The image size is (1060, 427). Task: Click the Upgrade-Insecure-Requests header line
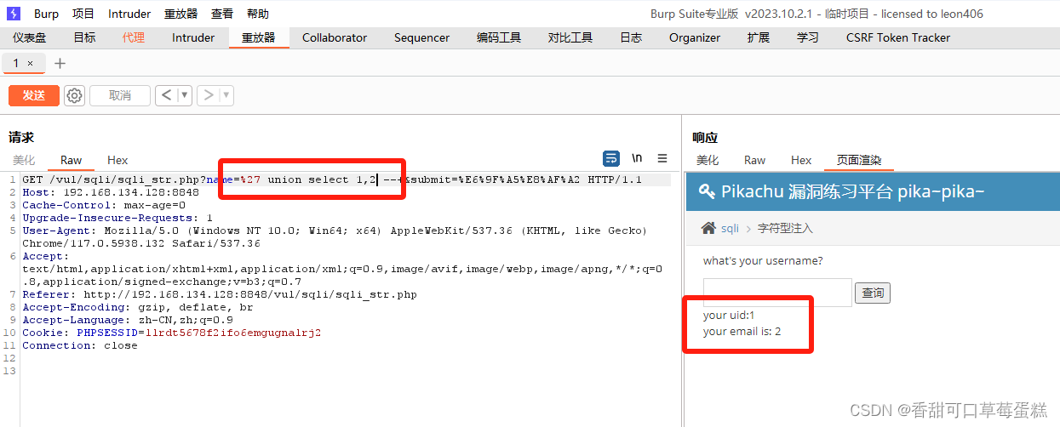(x=117, y=218)
